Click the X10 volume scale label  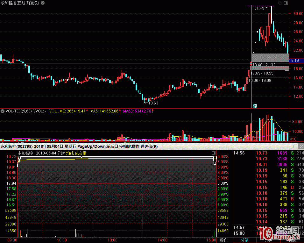click(293, 139)
